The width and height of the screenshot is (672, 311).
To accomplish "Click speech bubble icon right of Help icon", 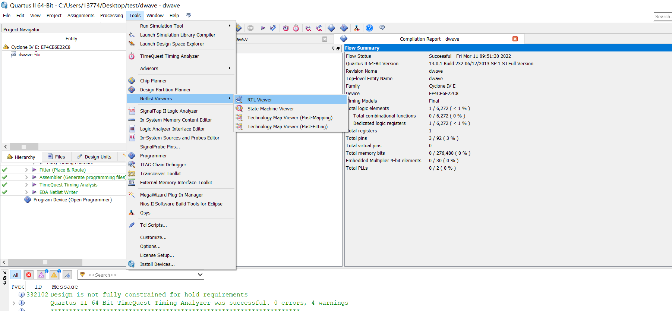I will pyautogui.click(x=382, y=28).
